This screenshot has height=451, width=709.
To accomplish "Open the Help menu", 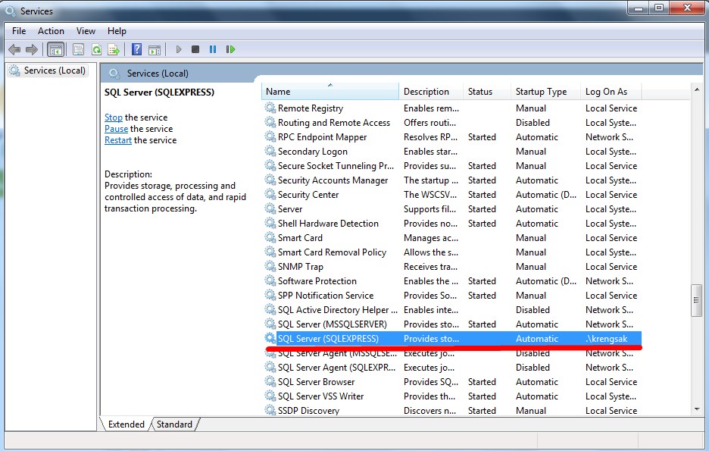I will (x=117, y=31).
